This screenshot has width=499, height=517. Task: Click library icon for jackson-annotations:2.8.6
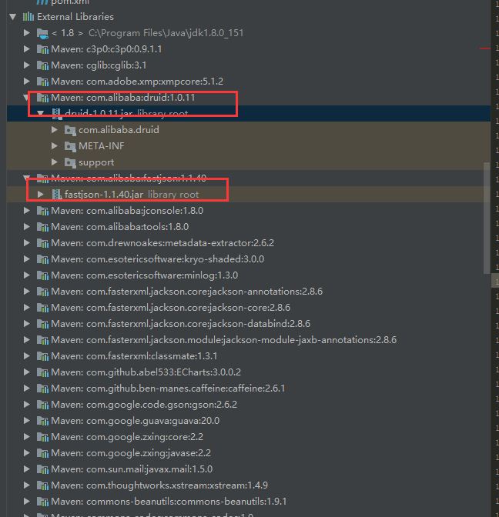click(42, 292)
